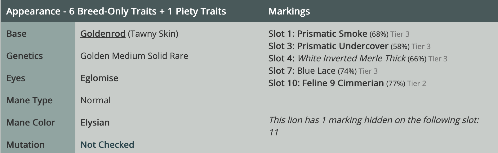Select the Base row label

16,34
